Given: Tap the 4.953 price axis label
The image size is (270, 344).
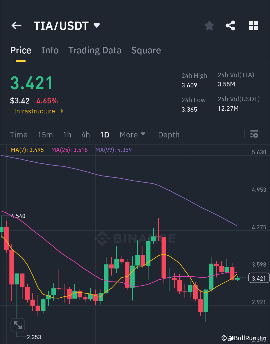Looking at the screenshot, I should tap(259, 190).
